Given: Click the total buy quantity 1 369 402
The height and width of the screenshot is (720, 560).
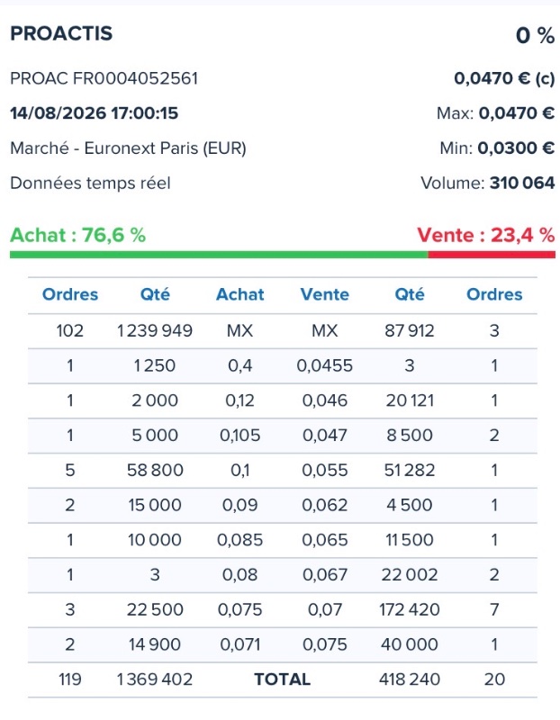Looking at the screenshot, I should pyautogui.click(x=155, y=679).
